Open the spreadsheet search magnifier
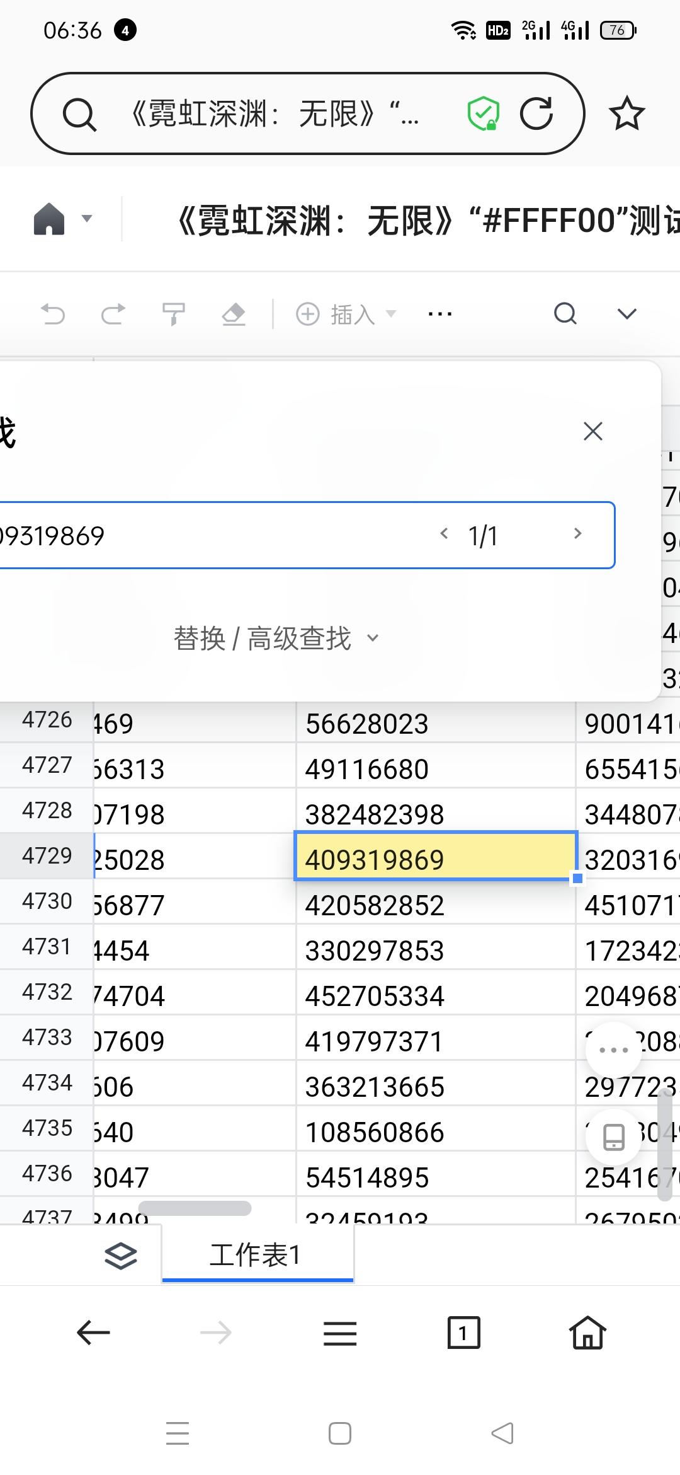 click(565, 313)
